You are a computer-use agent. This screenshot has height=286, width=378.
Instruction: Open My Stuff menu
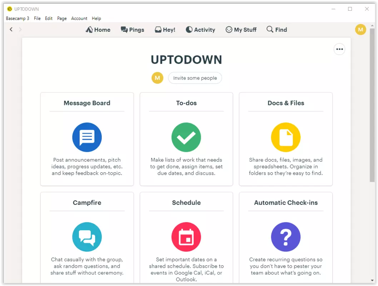241,30
